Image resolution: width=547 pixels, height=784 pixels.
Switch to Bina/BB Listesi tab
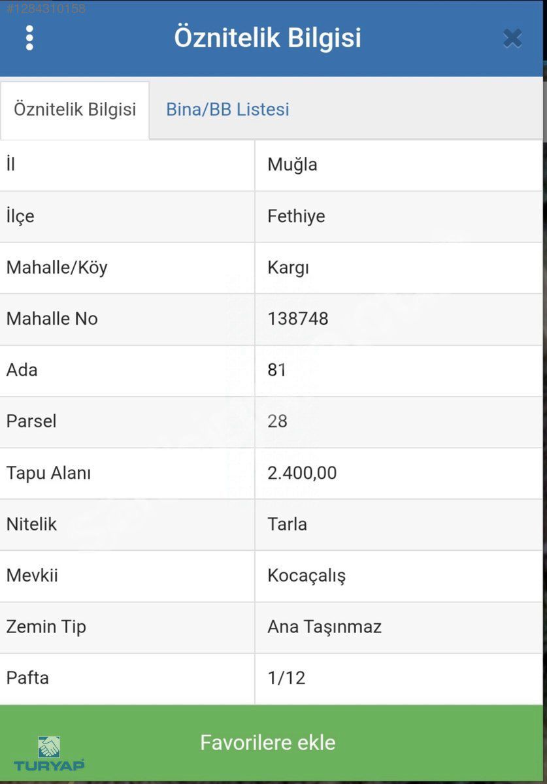(227, 109)
